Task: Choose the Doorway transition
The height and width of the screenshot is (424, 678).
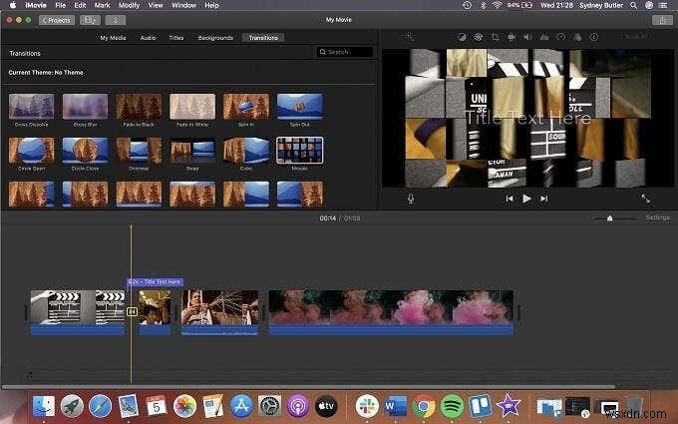Action: tap(139, 150)
